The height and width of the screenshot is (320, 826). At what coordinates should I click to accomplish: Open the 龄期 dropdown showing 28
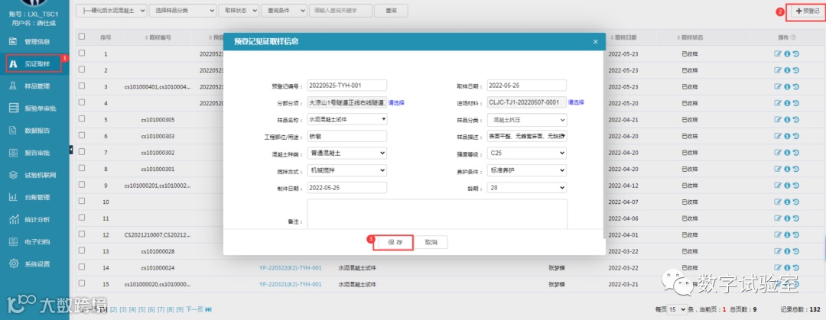click(527, 187)
